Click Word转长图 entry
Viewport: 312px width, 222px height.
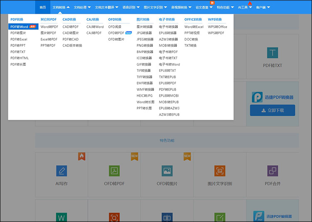(x=146, y=102)
